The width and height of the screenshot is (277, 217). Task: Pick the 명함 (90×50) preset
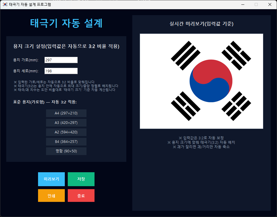pos(66,151)
